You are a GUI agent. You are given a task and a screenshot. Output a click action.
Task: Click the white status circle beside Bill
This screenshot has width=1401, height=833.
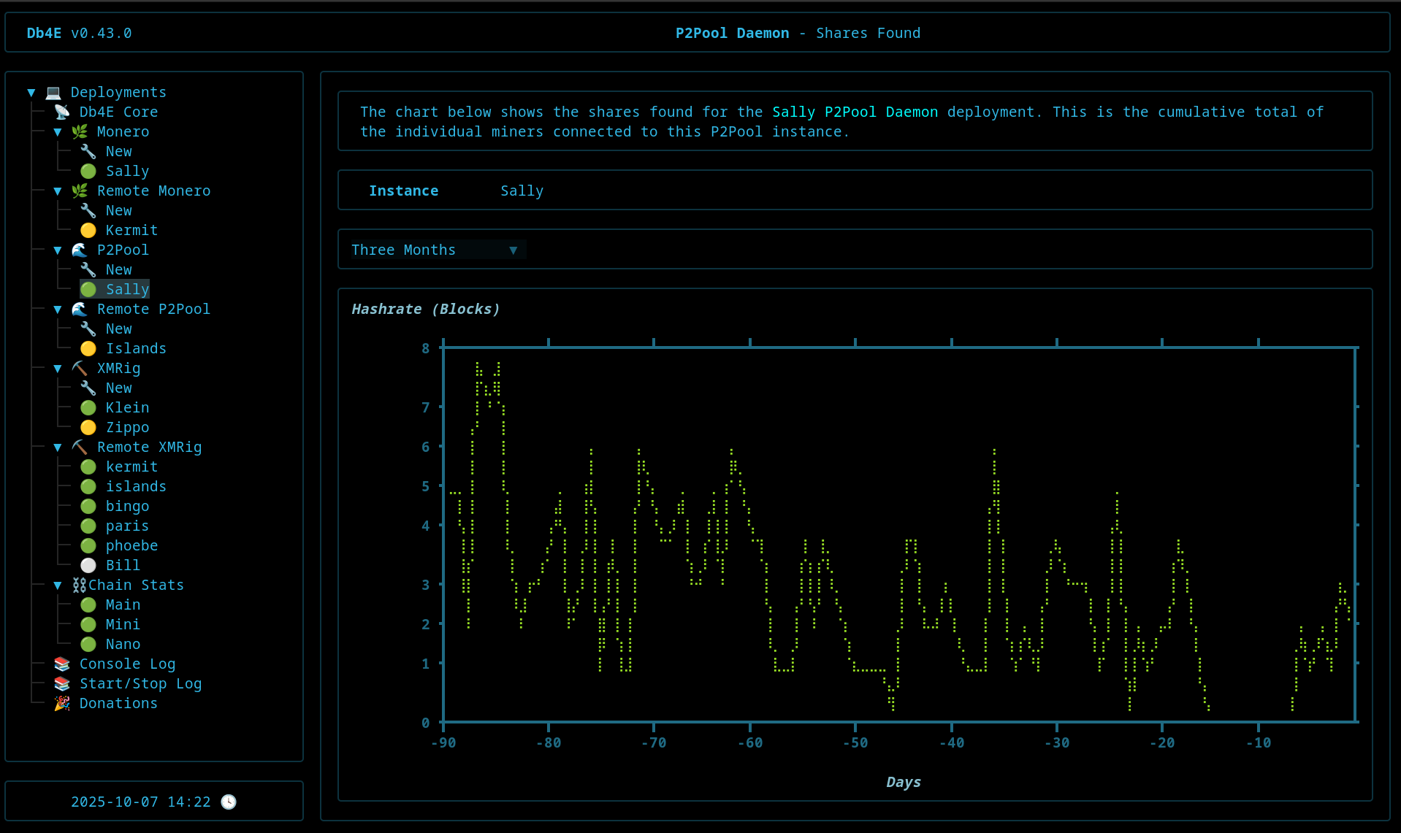pos(88,565)
